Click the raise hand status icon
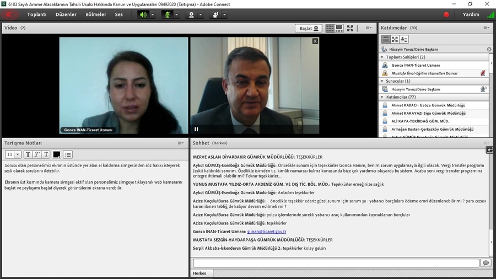 [x=215, y=14]
